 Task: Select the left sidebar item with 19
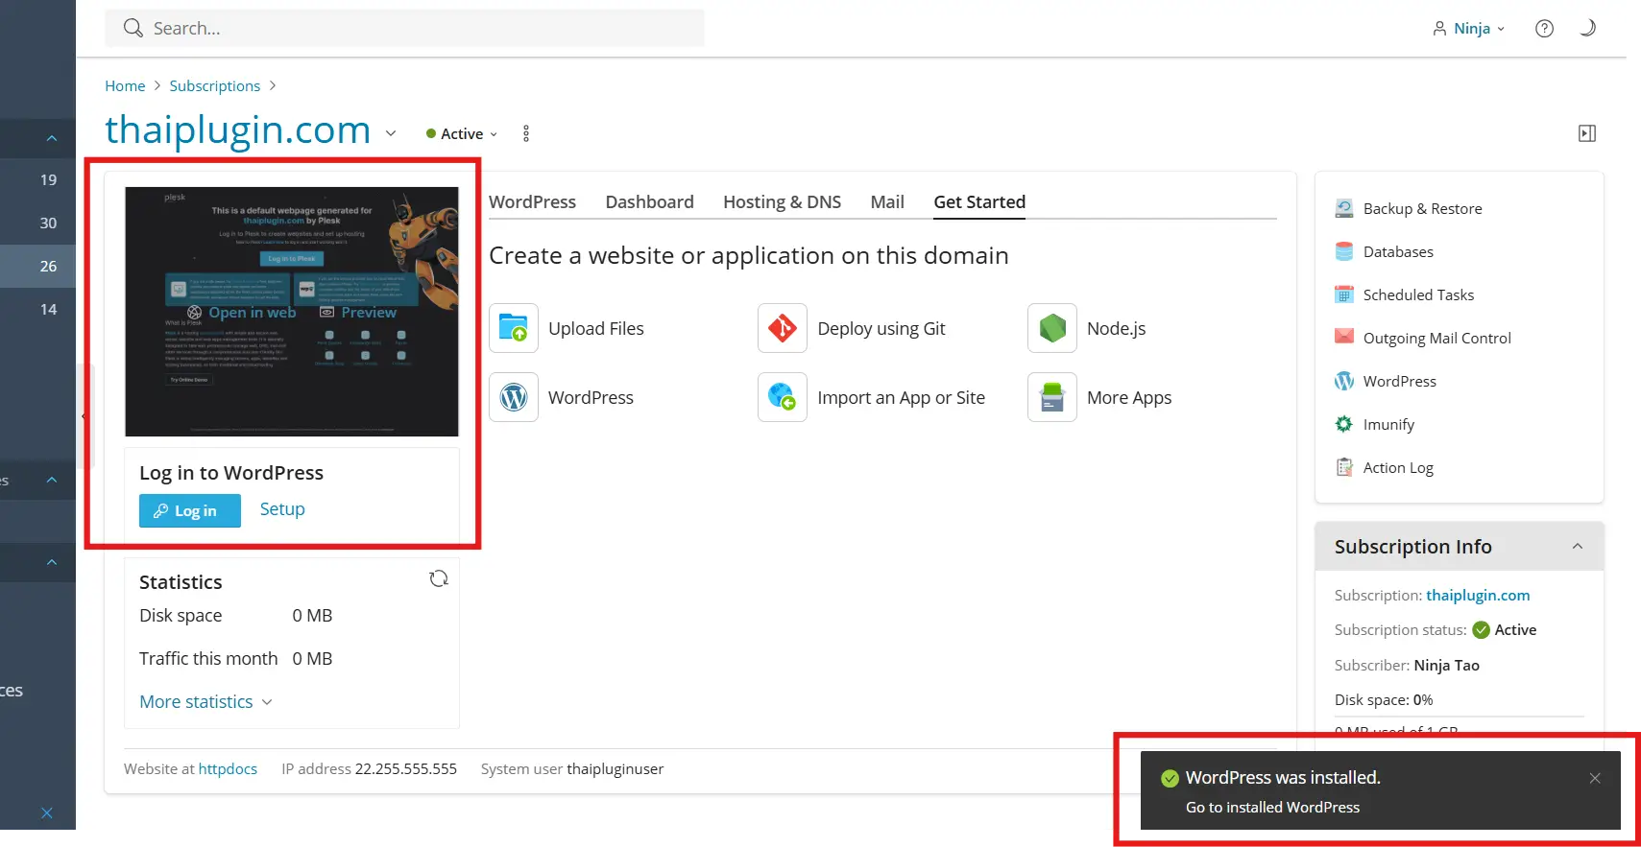[x=38, y=179]
